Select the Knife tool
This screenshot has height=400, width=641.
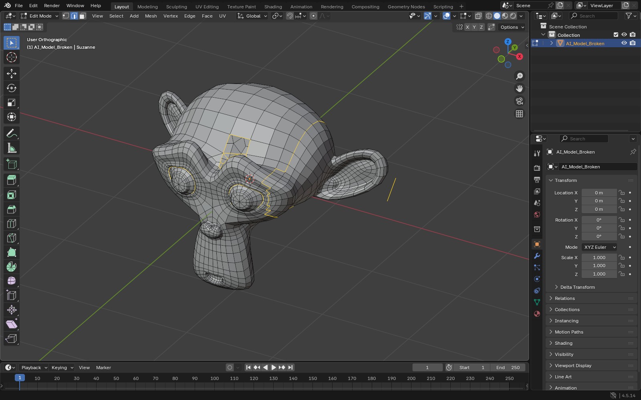(12, 238)
